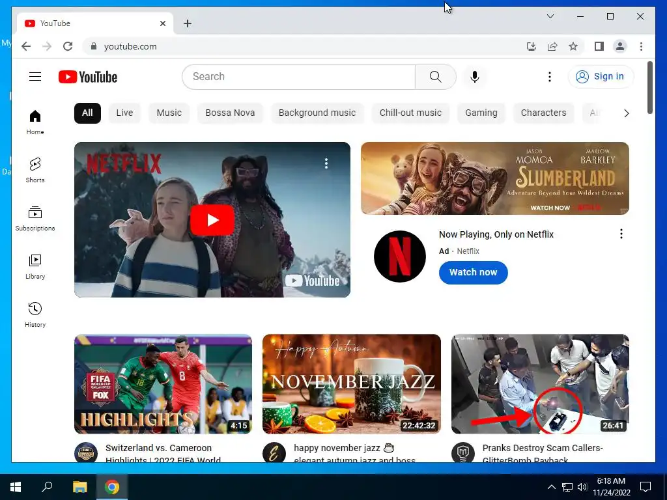Start voice search with microphone icon
Image resolution: width=667 pixels, height=500 pixels.
click(x=475, y=77)
